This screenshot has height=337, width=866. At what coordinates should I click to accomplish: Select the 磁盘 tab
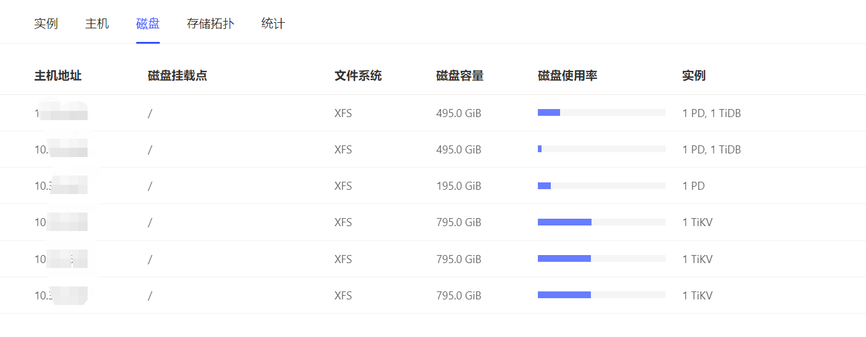click(148, 23)
